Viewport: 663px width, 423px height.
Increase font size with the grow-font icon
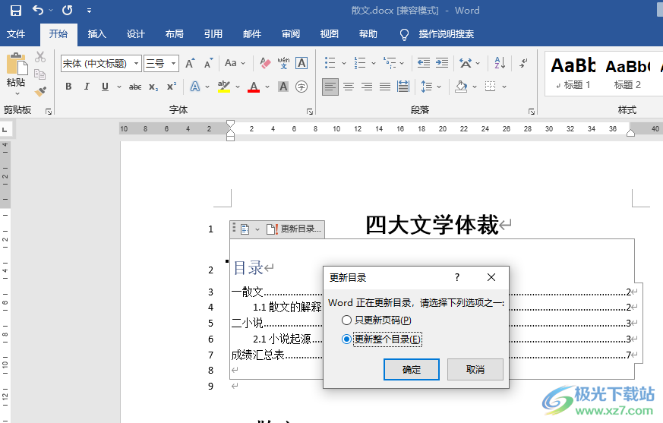click(x=191, y=64)
